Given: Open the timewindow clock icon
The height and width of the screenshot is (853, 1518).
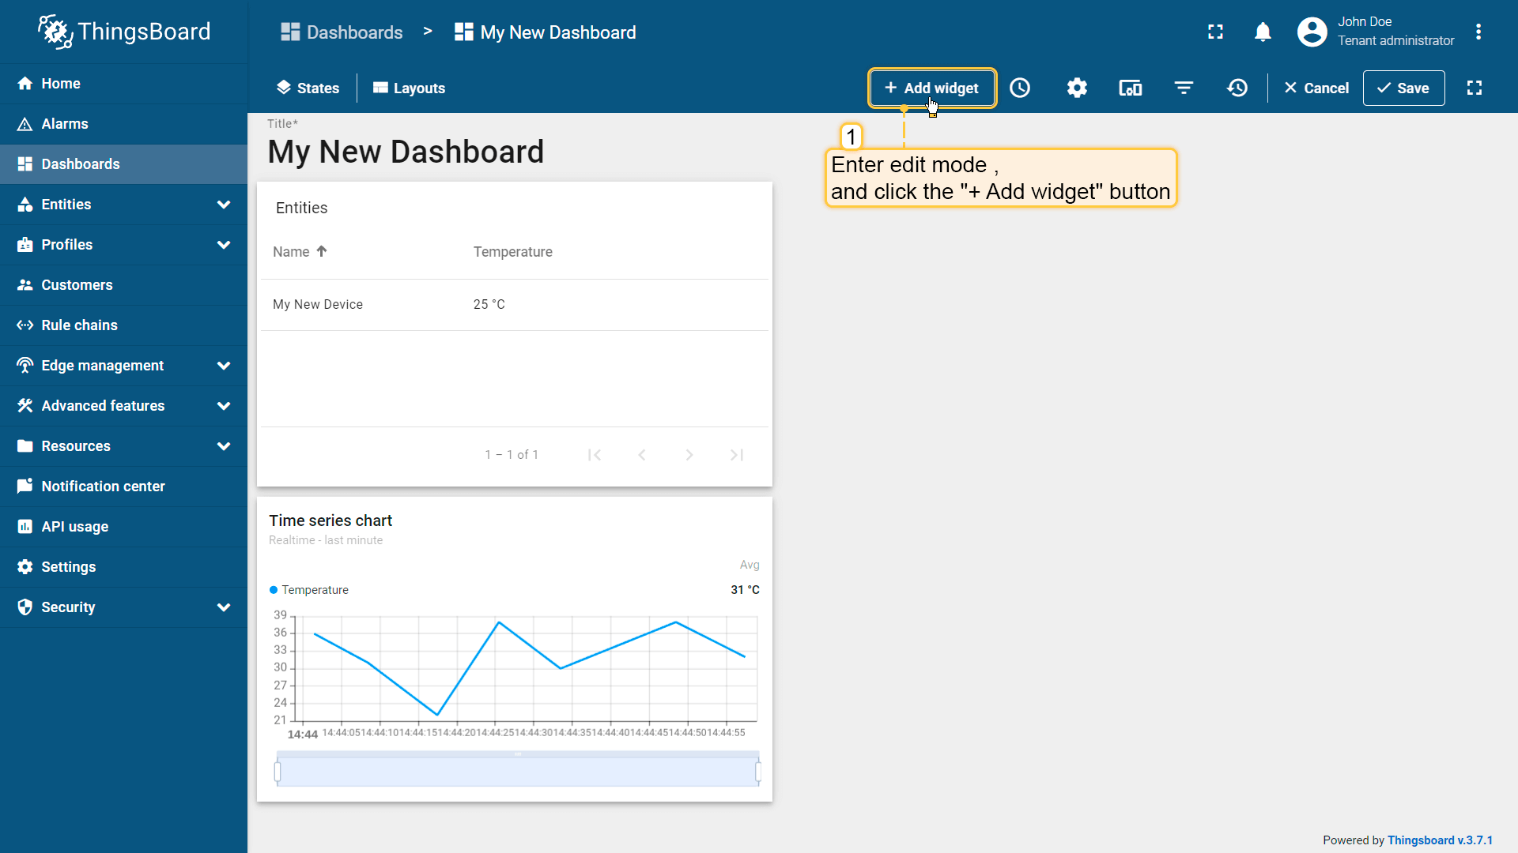Looking at the screenshot, I should (x=1020, y=88).
